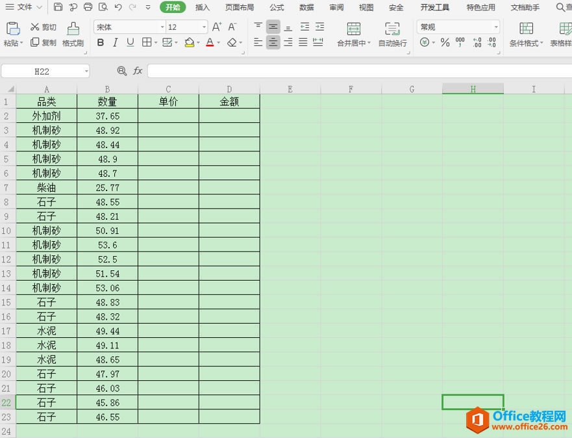Expand the Merge and Center dropdown arrow
Screen dimensions: 572x438
click(369, 43)
